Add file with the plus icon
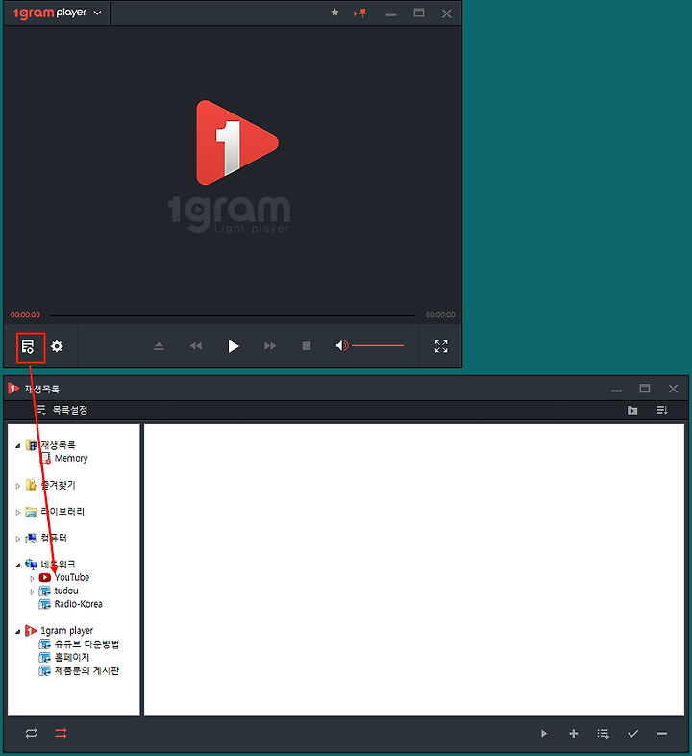This screenshot has width=692, height=756. 574,734
